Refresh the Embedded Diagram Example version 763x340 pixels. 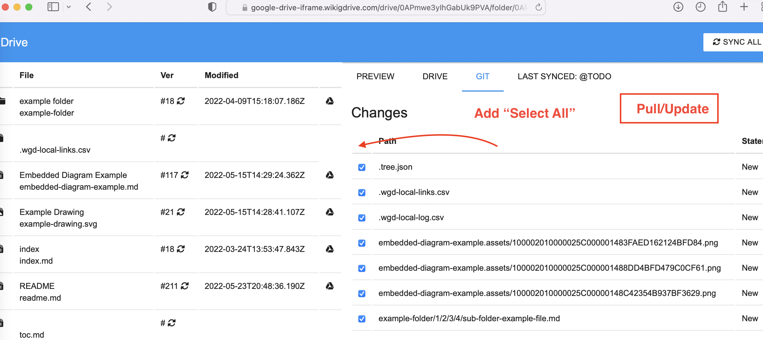(x=185, y=175)
